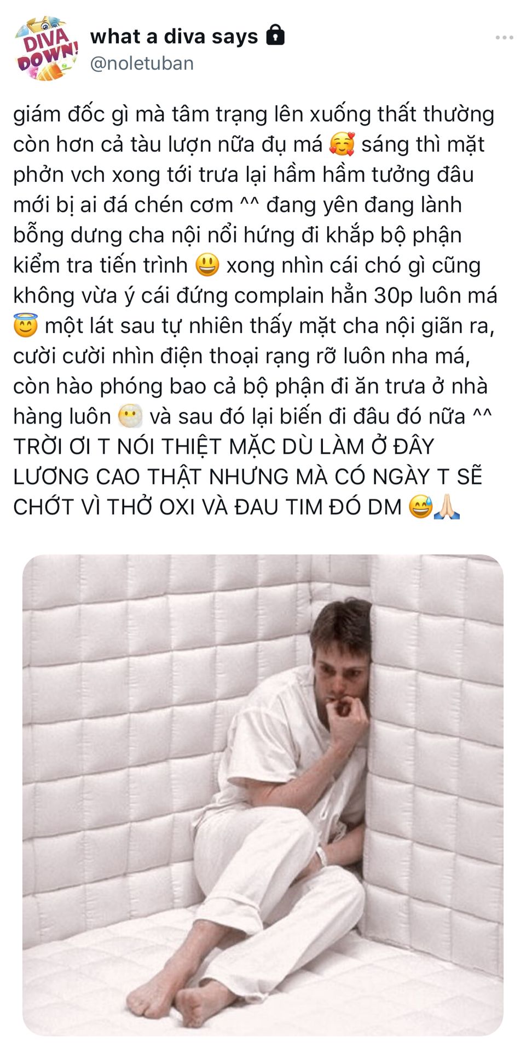
Task: Open the attached padded room photo
Action: point(263,794)
